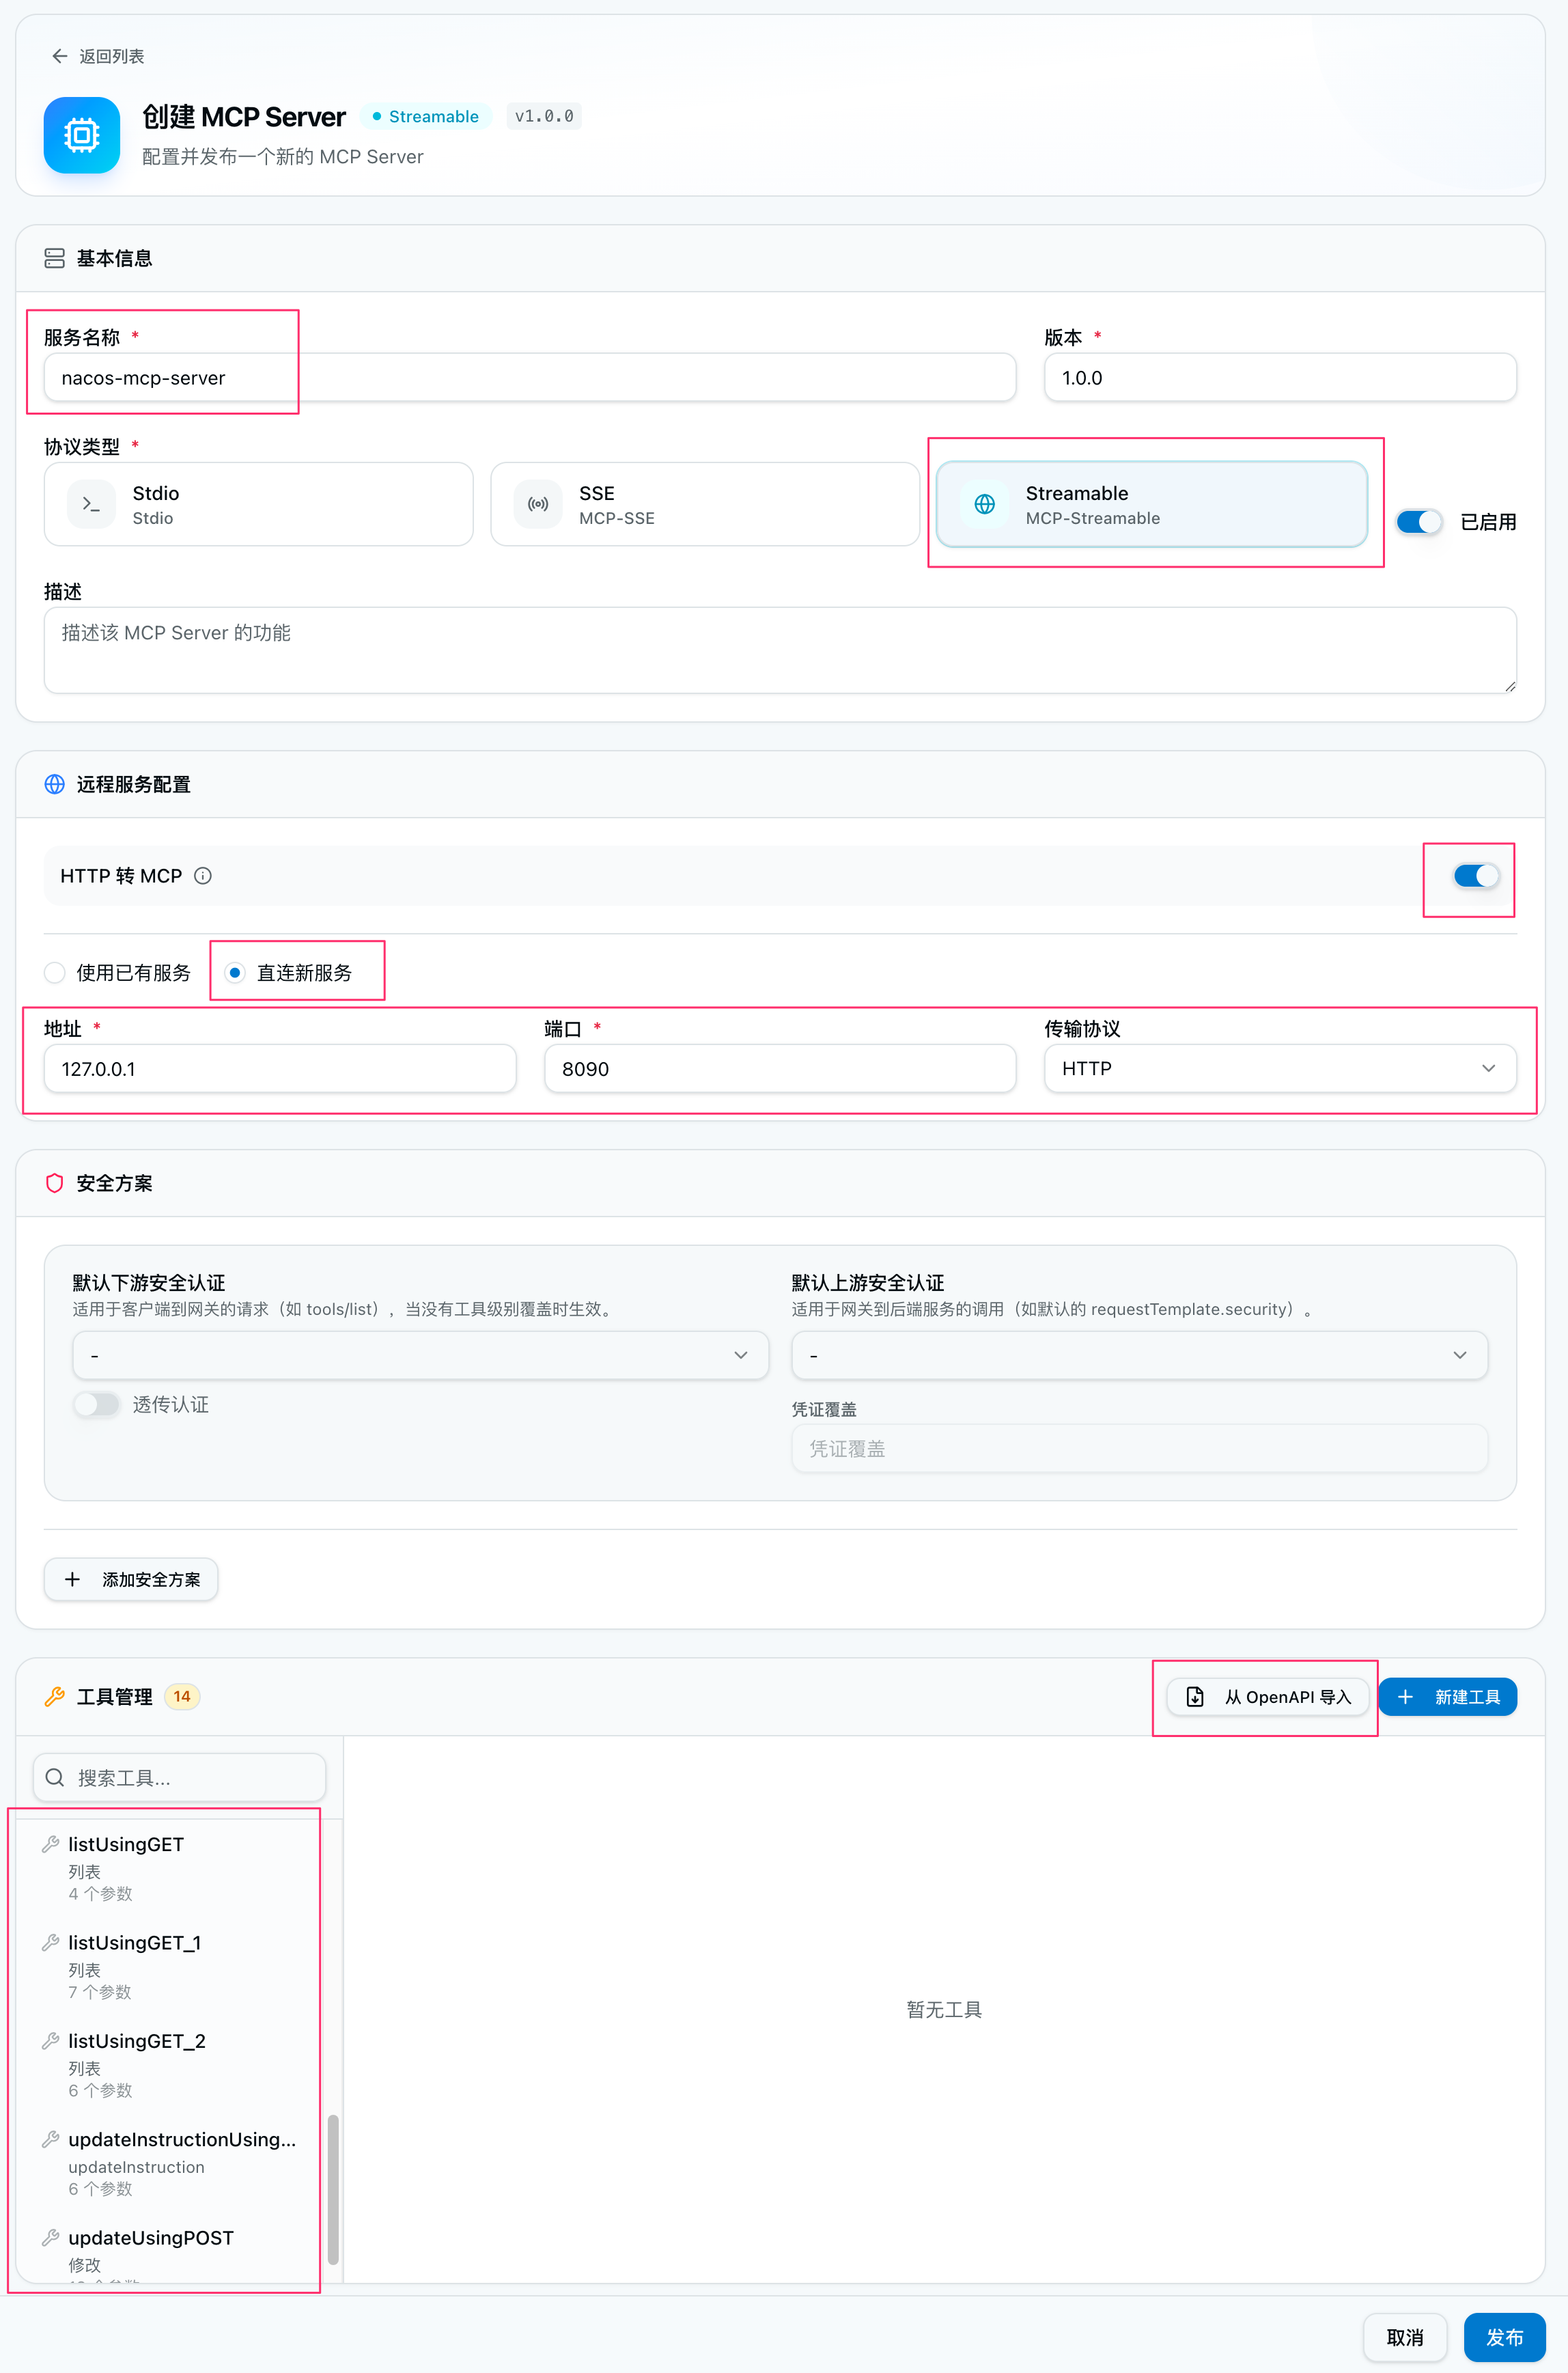Image resolution: width=1568 pixels, height=2373 pixels.
Task: Click the back arrow next to 返回列表
Action: point(60,56)
